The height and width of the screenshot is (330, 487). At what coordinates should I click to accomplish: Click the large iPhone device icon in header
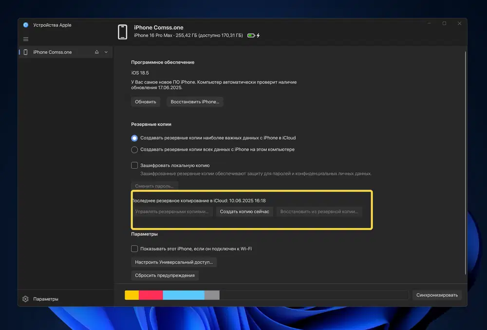pos(122,32)
